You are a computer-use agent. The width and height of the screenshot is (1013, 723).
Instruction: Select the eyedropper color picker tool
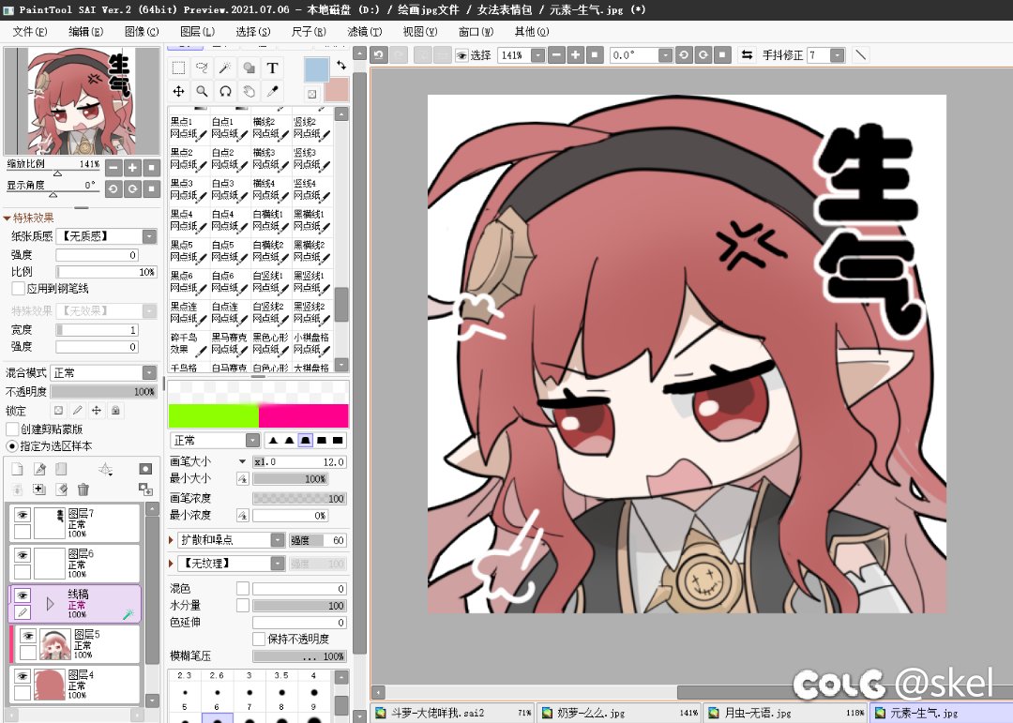(272, 91)
